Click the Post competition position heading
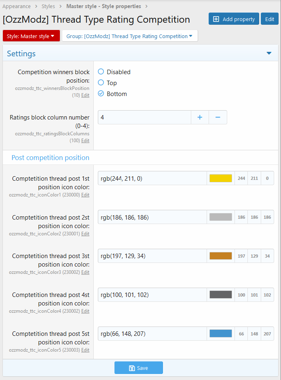 [x=50, y=158]
